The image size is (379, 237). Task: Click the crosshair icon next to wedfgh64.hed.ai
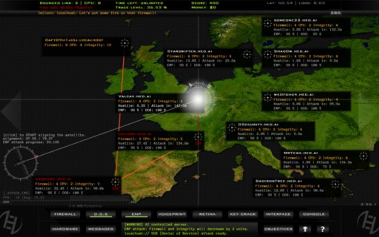(267, 97)
